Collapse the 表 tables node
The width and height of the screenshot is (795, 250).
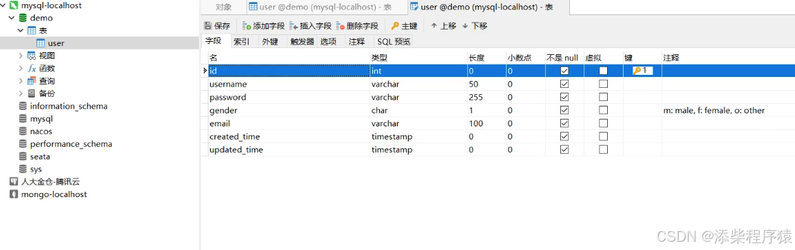(x=21, y=30)
